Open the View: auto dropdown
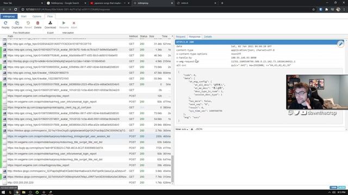348x195 pixels. [x=182, y=129]
